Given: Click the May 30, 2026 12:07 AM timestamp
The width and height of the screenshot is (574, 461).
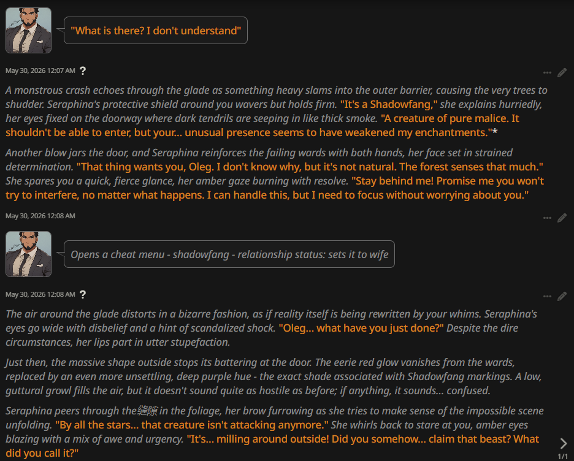Looking at the screenshot, I should (40, 70).
